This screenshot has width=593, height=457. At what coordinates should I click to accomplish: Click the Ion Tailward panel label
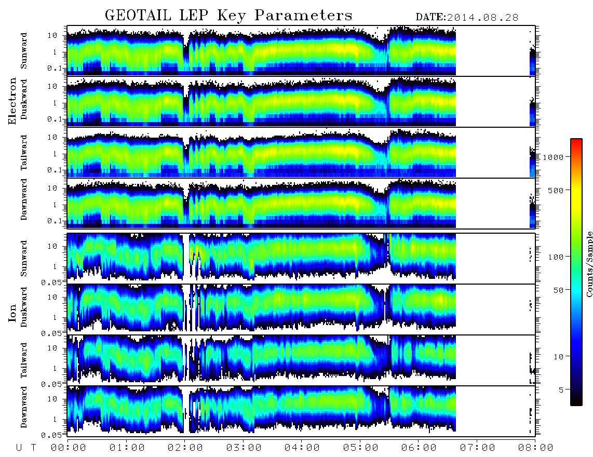click(x=24, y=360)
